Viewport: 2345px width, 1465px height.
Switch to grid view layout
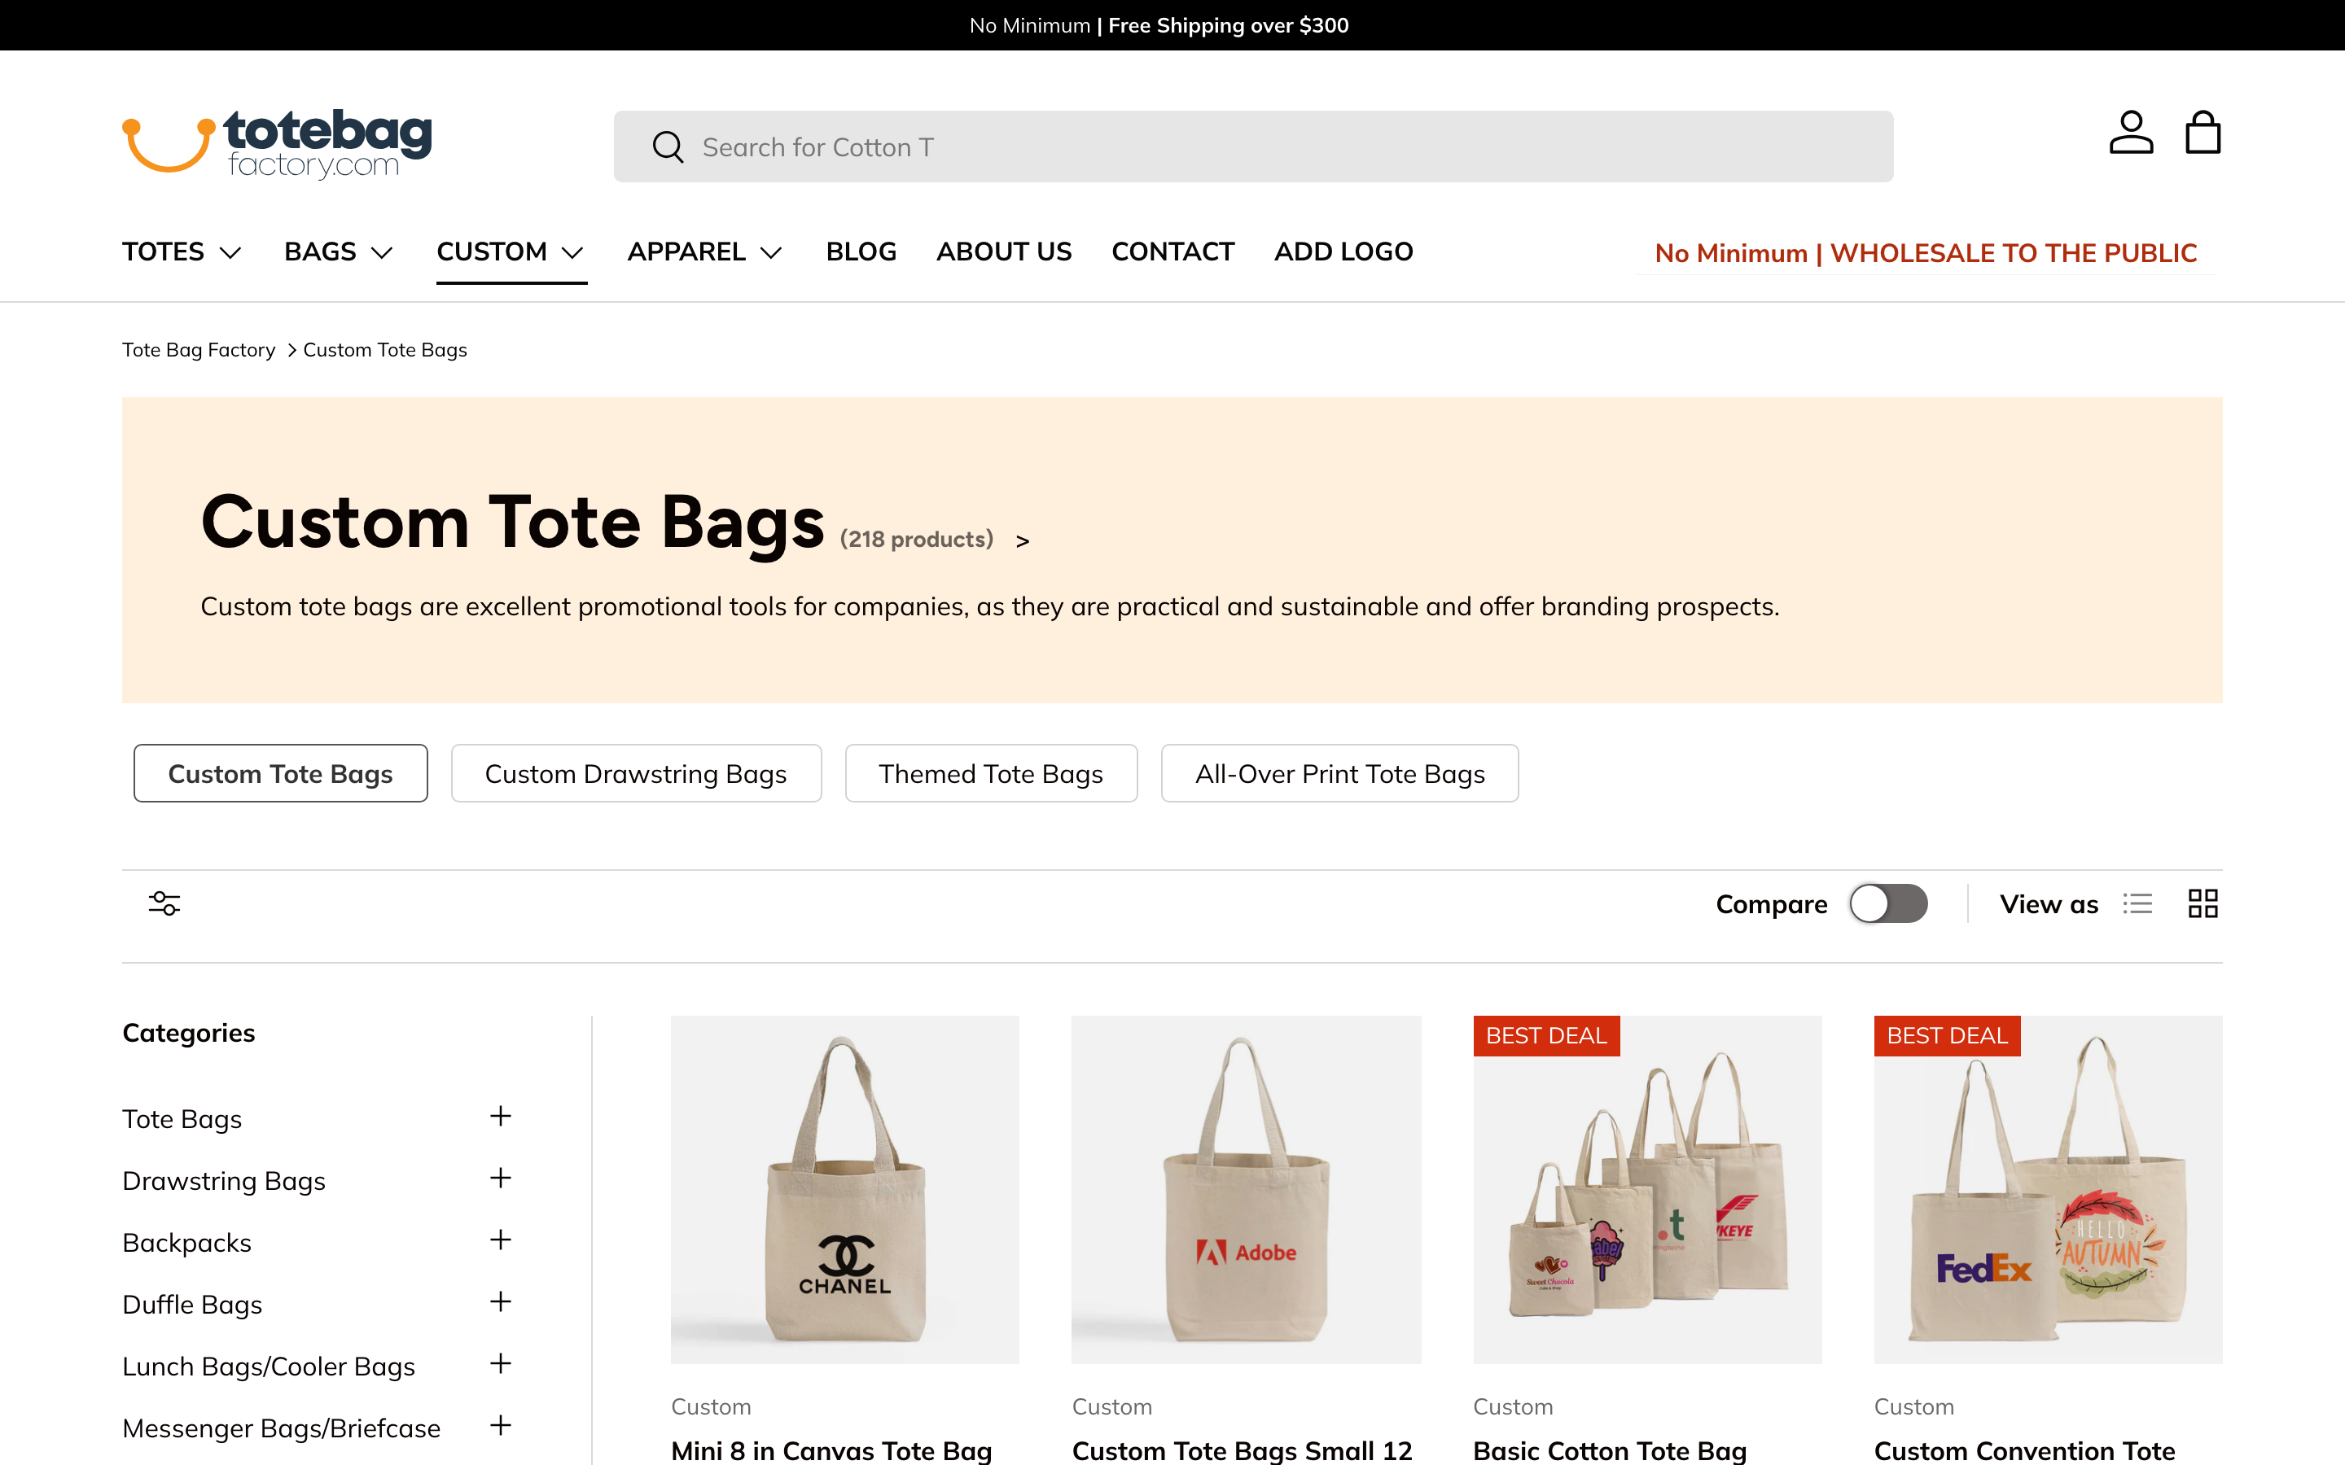point(2203,904)
